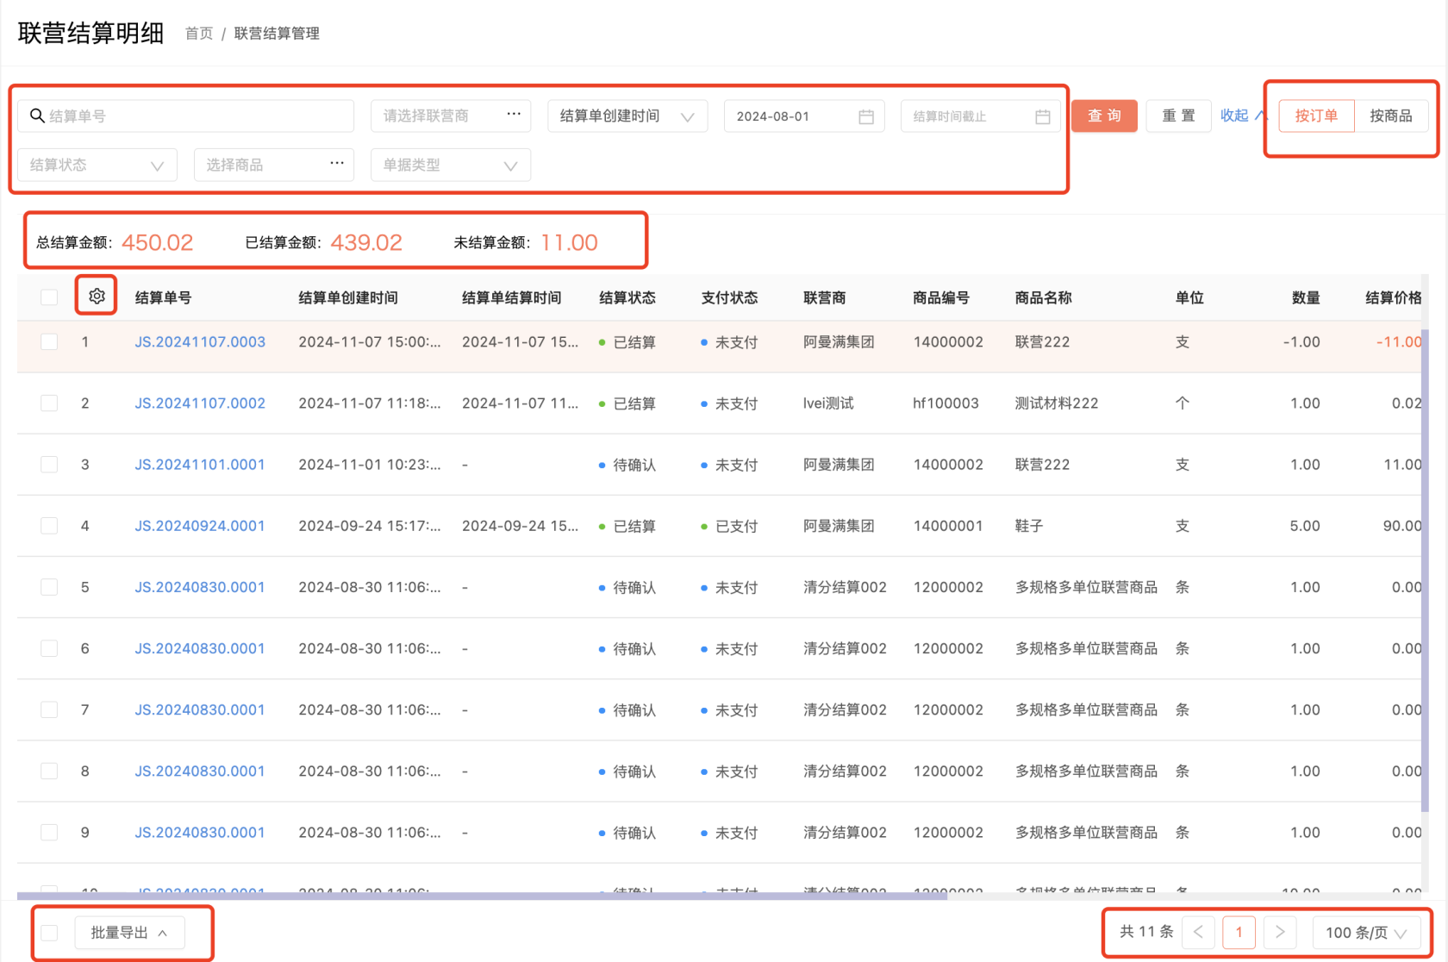Click the 查询 button
Viewport: 1448px width, 962px height.
click(x=1104, y=116)
